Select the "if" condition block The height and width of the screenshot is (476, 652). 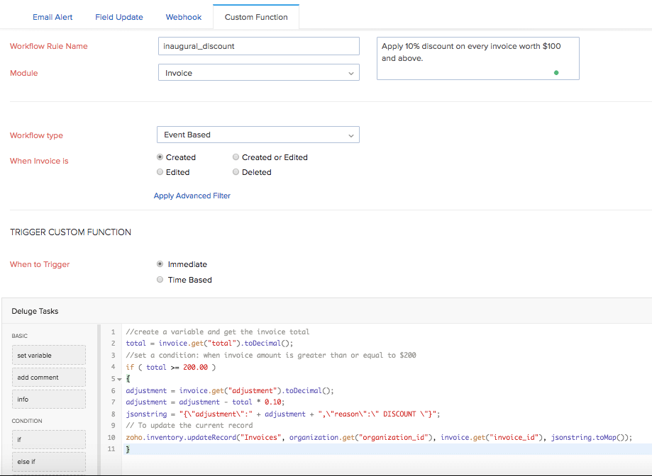pyautogui.click(x=48, y=439)
